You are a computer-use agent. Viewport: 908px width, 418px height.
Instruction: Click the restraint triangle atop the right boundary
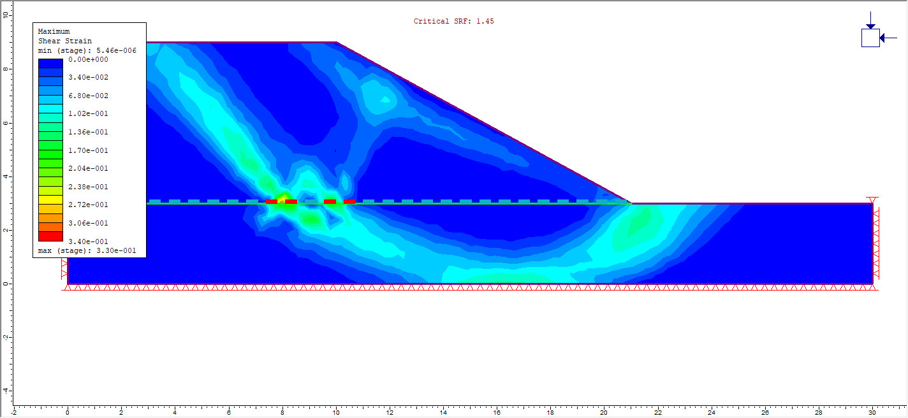tap(873, 200)
